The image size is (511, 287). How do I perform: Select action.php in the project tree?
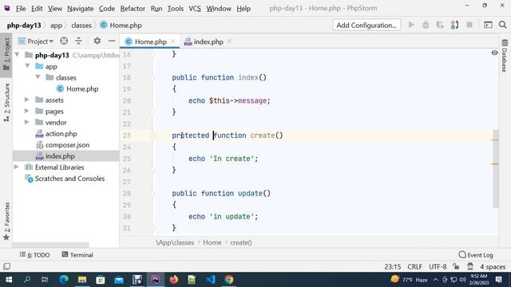point(56,133)
